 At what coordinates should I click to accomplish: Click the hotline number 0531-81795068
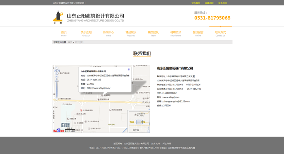pos(212,18)
